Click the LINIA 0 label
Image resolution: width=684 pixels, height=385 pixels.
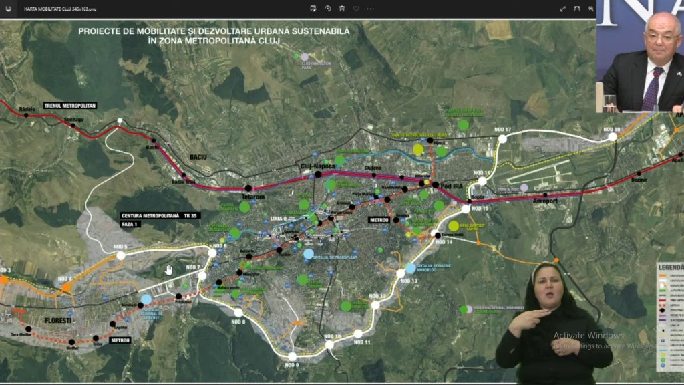point(279,219)
